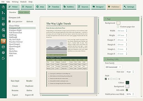Image resolution: width=143 pixels, height=101 pixels.
Task: Switch to the Preview subtab
Action: [13, 12]
